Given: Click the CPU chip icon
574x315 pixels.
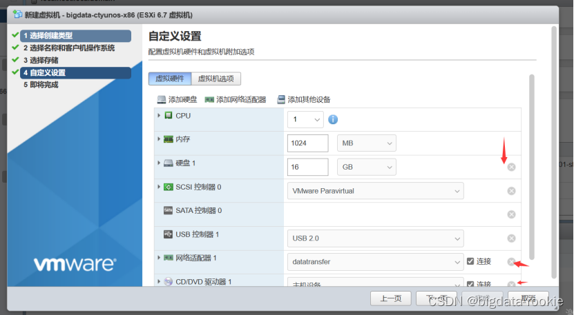Looking at the screenshot, I should pyautogui.click(x=169, y=116).
